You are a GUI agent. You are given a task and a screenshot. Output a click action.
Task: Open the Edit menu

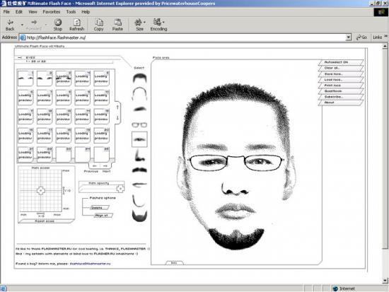click(x=19, y=11)
